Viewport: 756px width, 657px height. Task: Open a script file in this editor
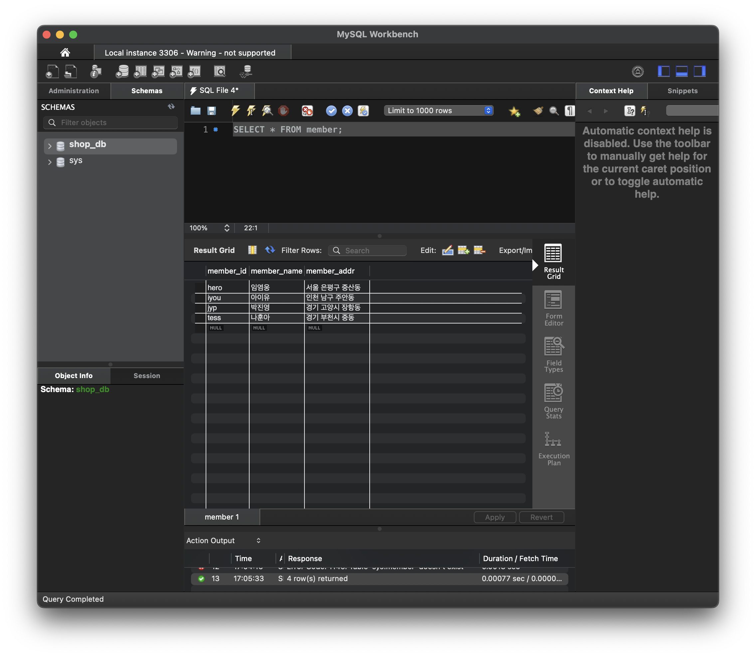[x=195, y=111]
